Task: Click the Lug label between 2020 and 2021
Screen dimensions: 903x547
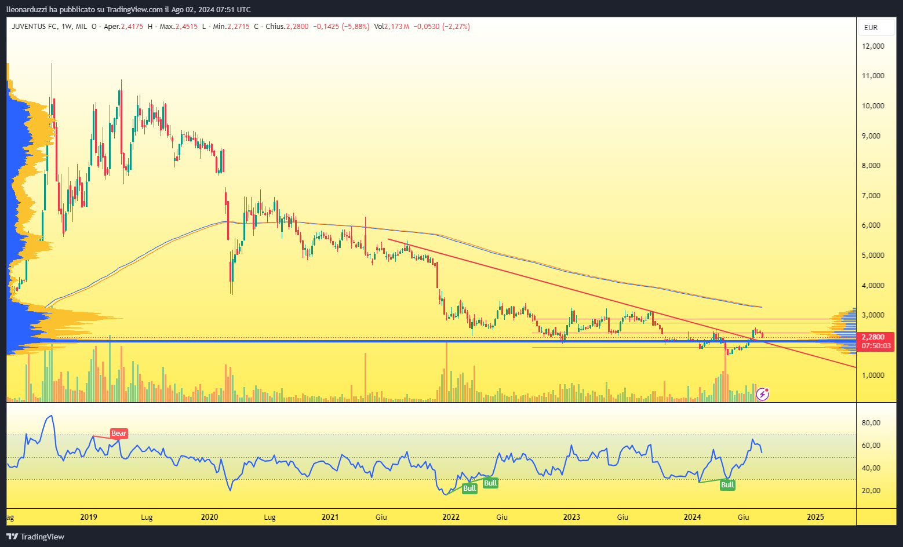Action: coord(270,517)
